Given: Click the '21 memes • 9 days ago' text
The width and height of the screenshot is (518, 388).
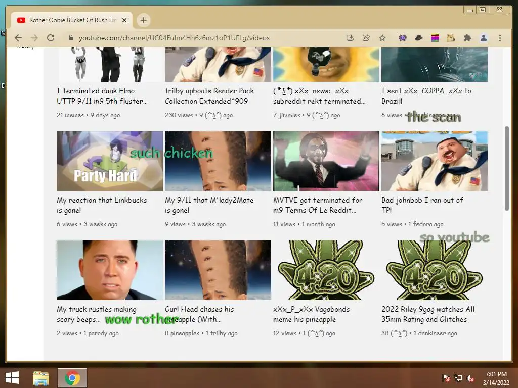Looking at the screenshot, I should click(88, 115).
